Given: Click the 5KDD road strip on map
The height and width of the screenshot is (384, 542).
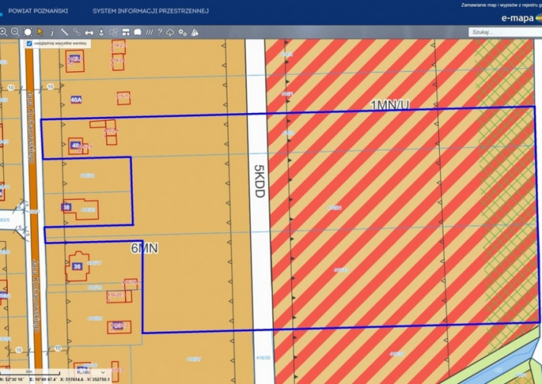Looking at the screenshot, I should tap(258, 183).
